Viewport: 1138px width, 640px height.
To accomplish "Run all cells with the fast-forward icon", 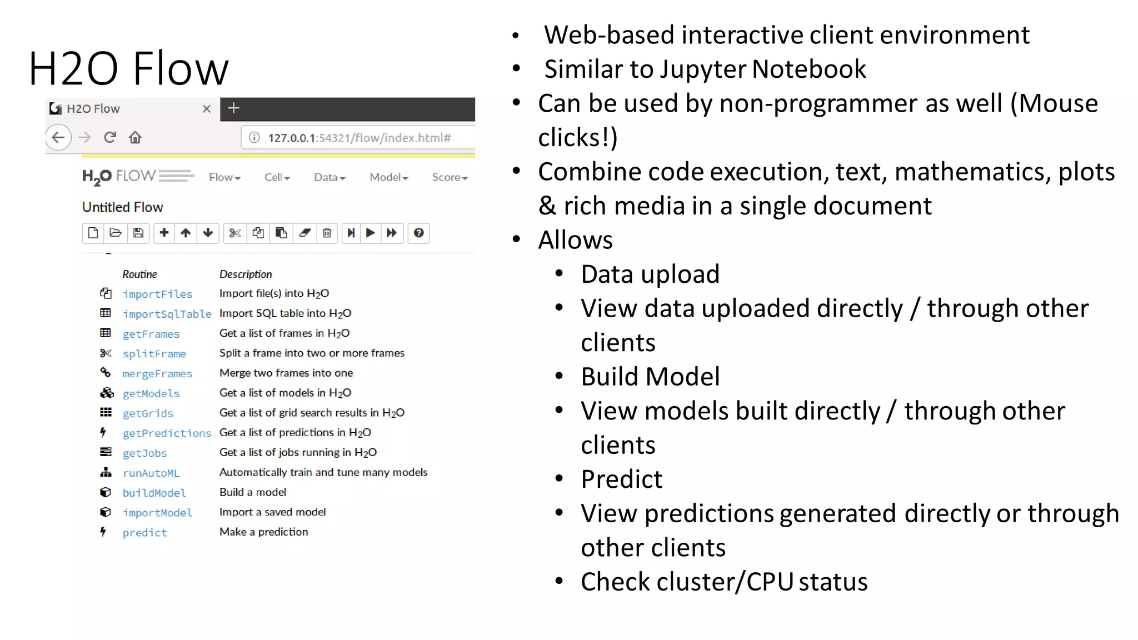I will click(x=392, y=233).
